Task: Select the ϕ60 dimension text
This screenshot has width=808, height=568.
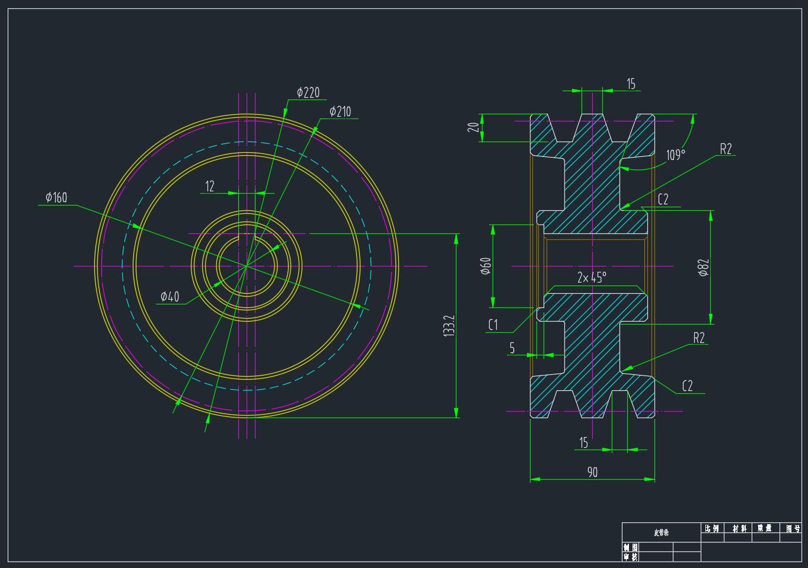Action: pos(486,267)
